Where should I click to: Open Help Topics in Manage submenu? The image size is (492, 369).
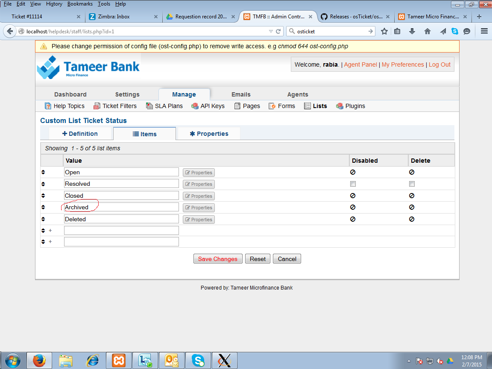[64, 106]
